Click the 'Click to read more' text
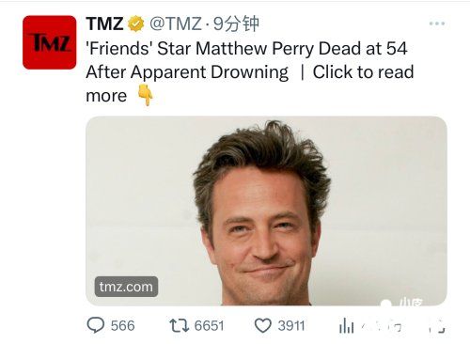The height and width of the screenshot is (344, 470). pos(250,84)
